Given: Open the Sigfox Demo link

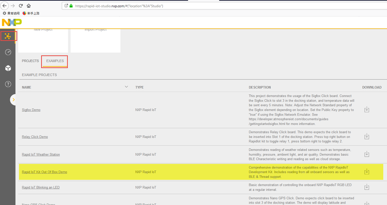Looking at the screenshot, I should pos(31,110).
